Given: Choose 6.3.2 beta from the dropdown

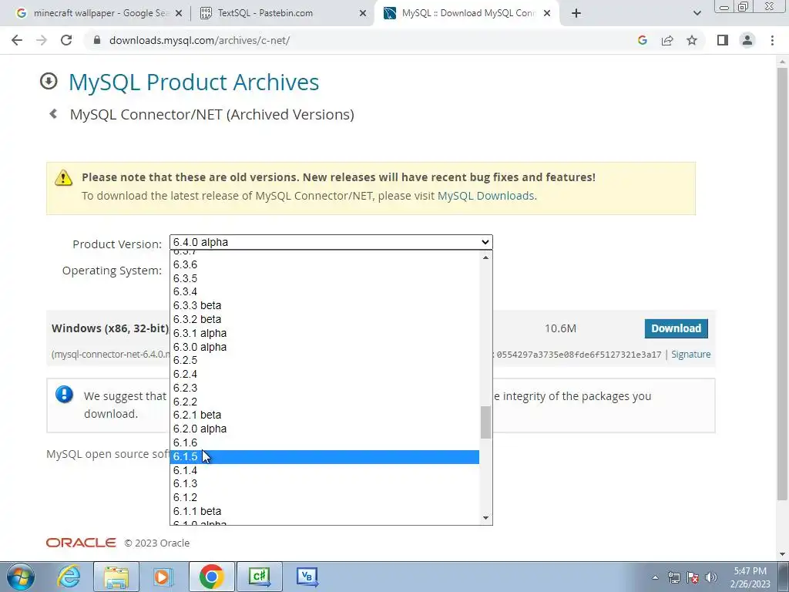Looking at the screenshot, I should [324, 319].
